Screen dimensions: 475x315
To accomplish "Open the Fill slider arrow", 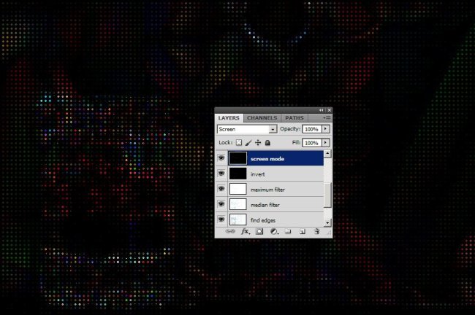I will pos(326,143).
